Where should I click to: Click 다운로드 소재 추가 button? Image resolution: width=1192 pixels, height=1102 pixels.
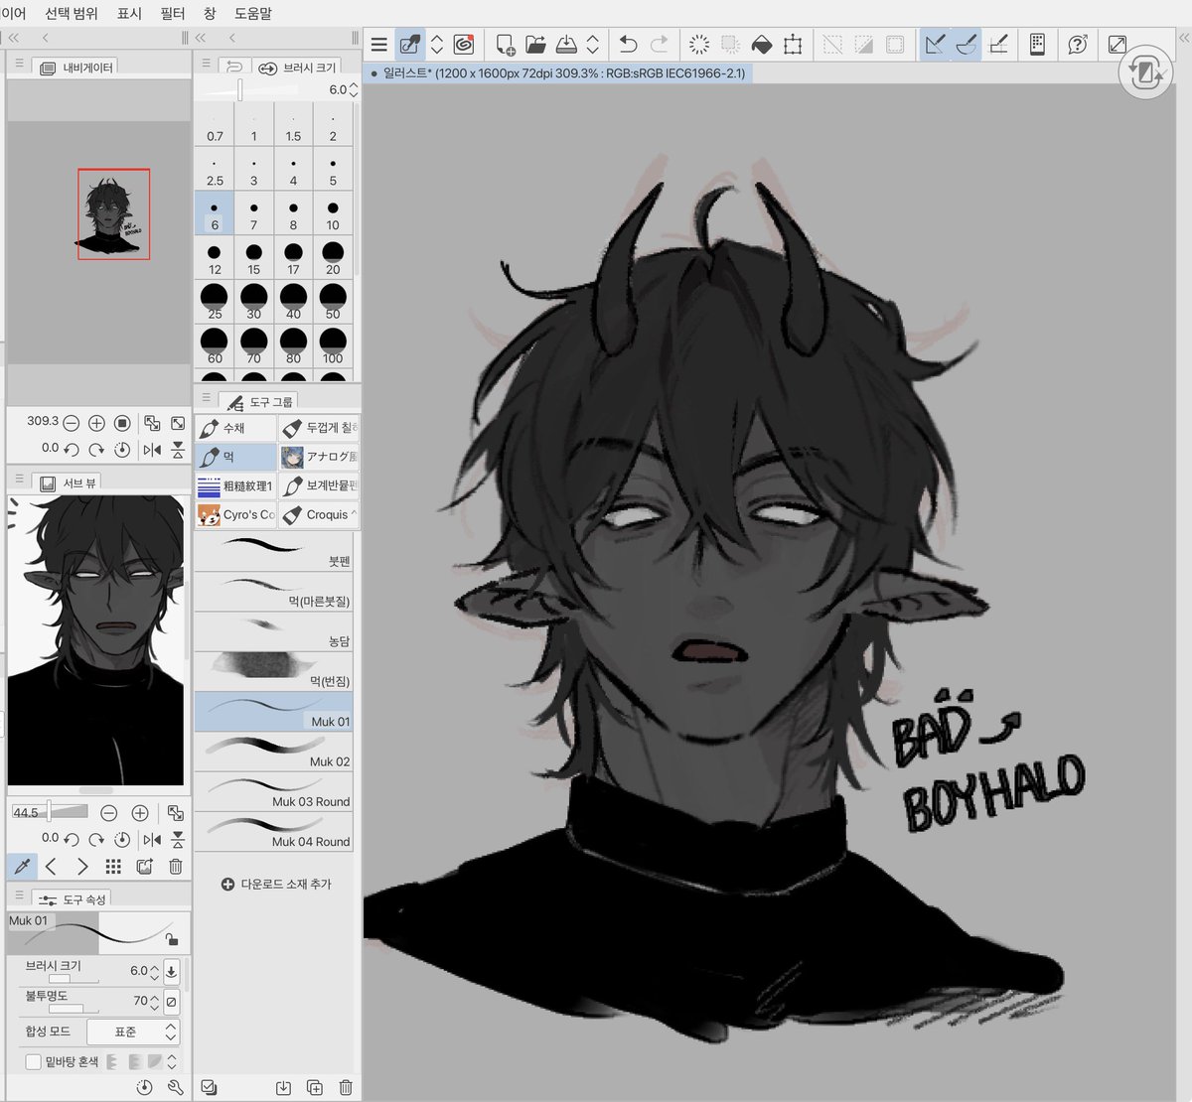point(276,884)
